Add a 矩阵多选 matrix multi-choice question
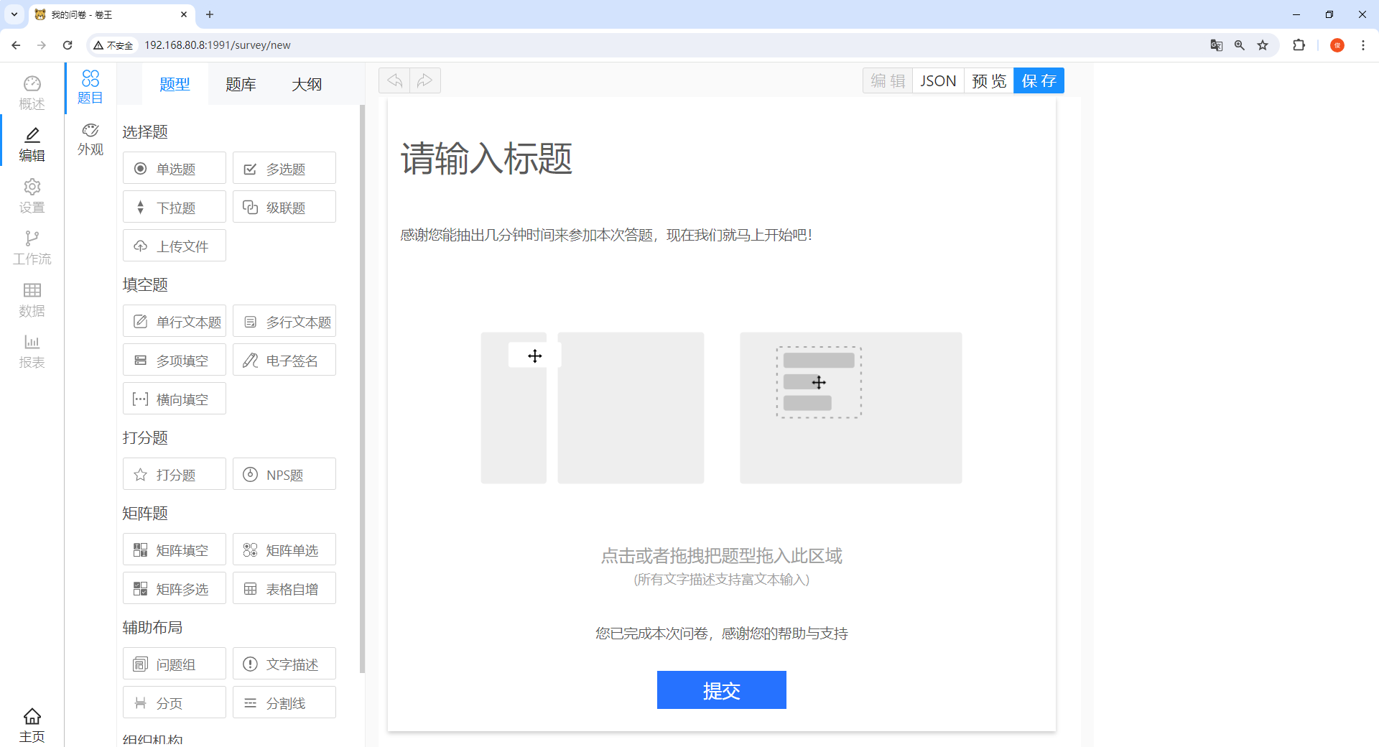 pos(175,588)
